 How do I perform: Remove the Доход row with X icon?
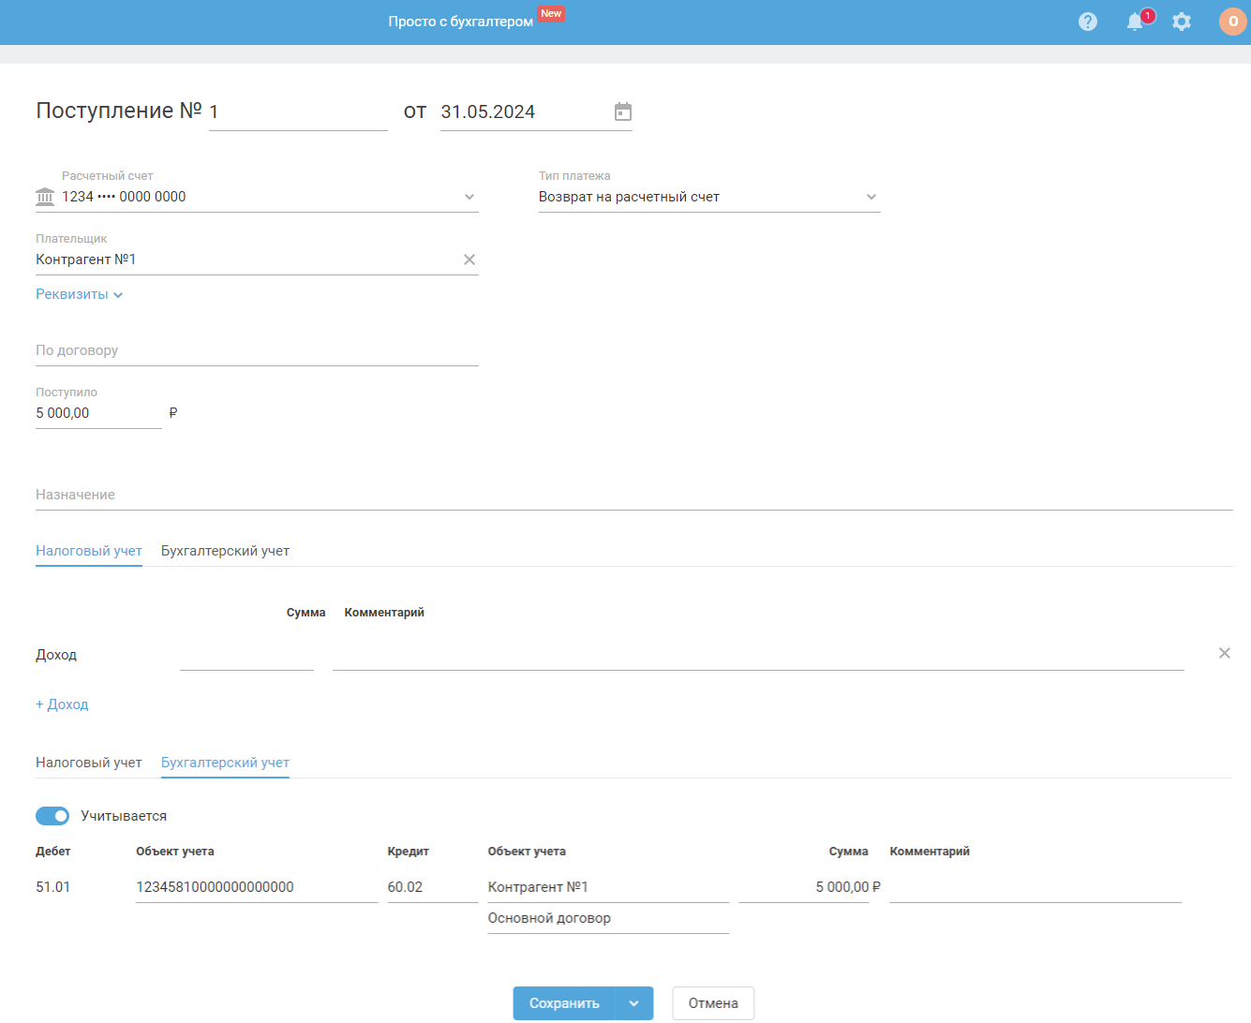point(1224,654)
